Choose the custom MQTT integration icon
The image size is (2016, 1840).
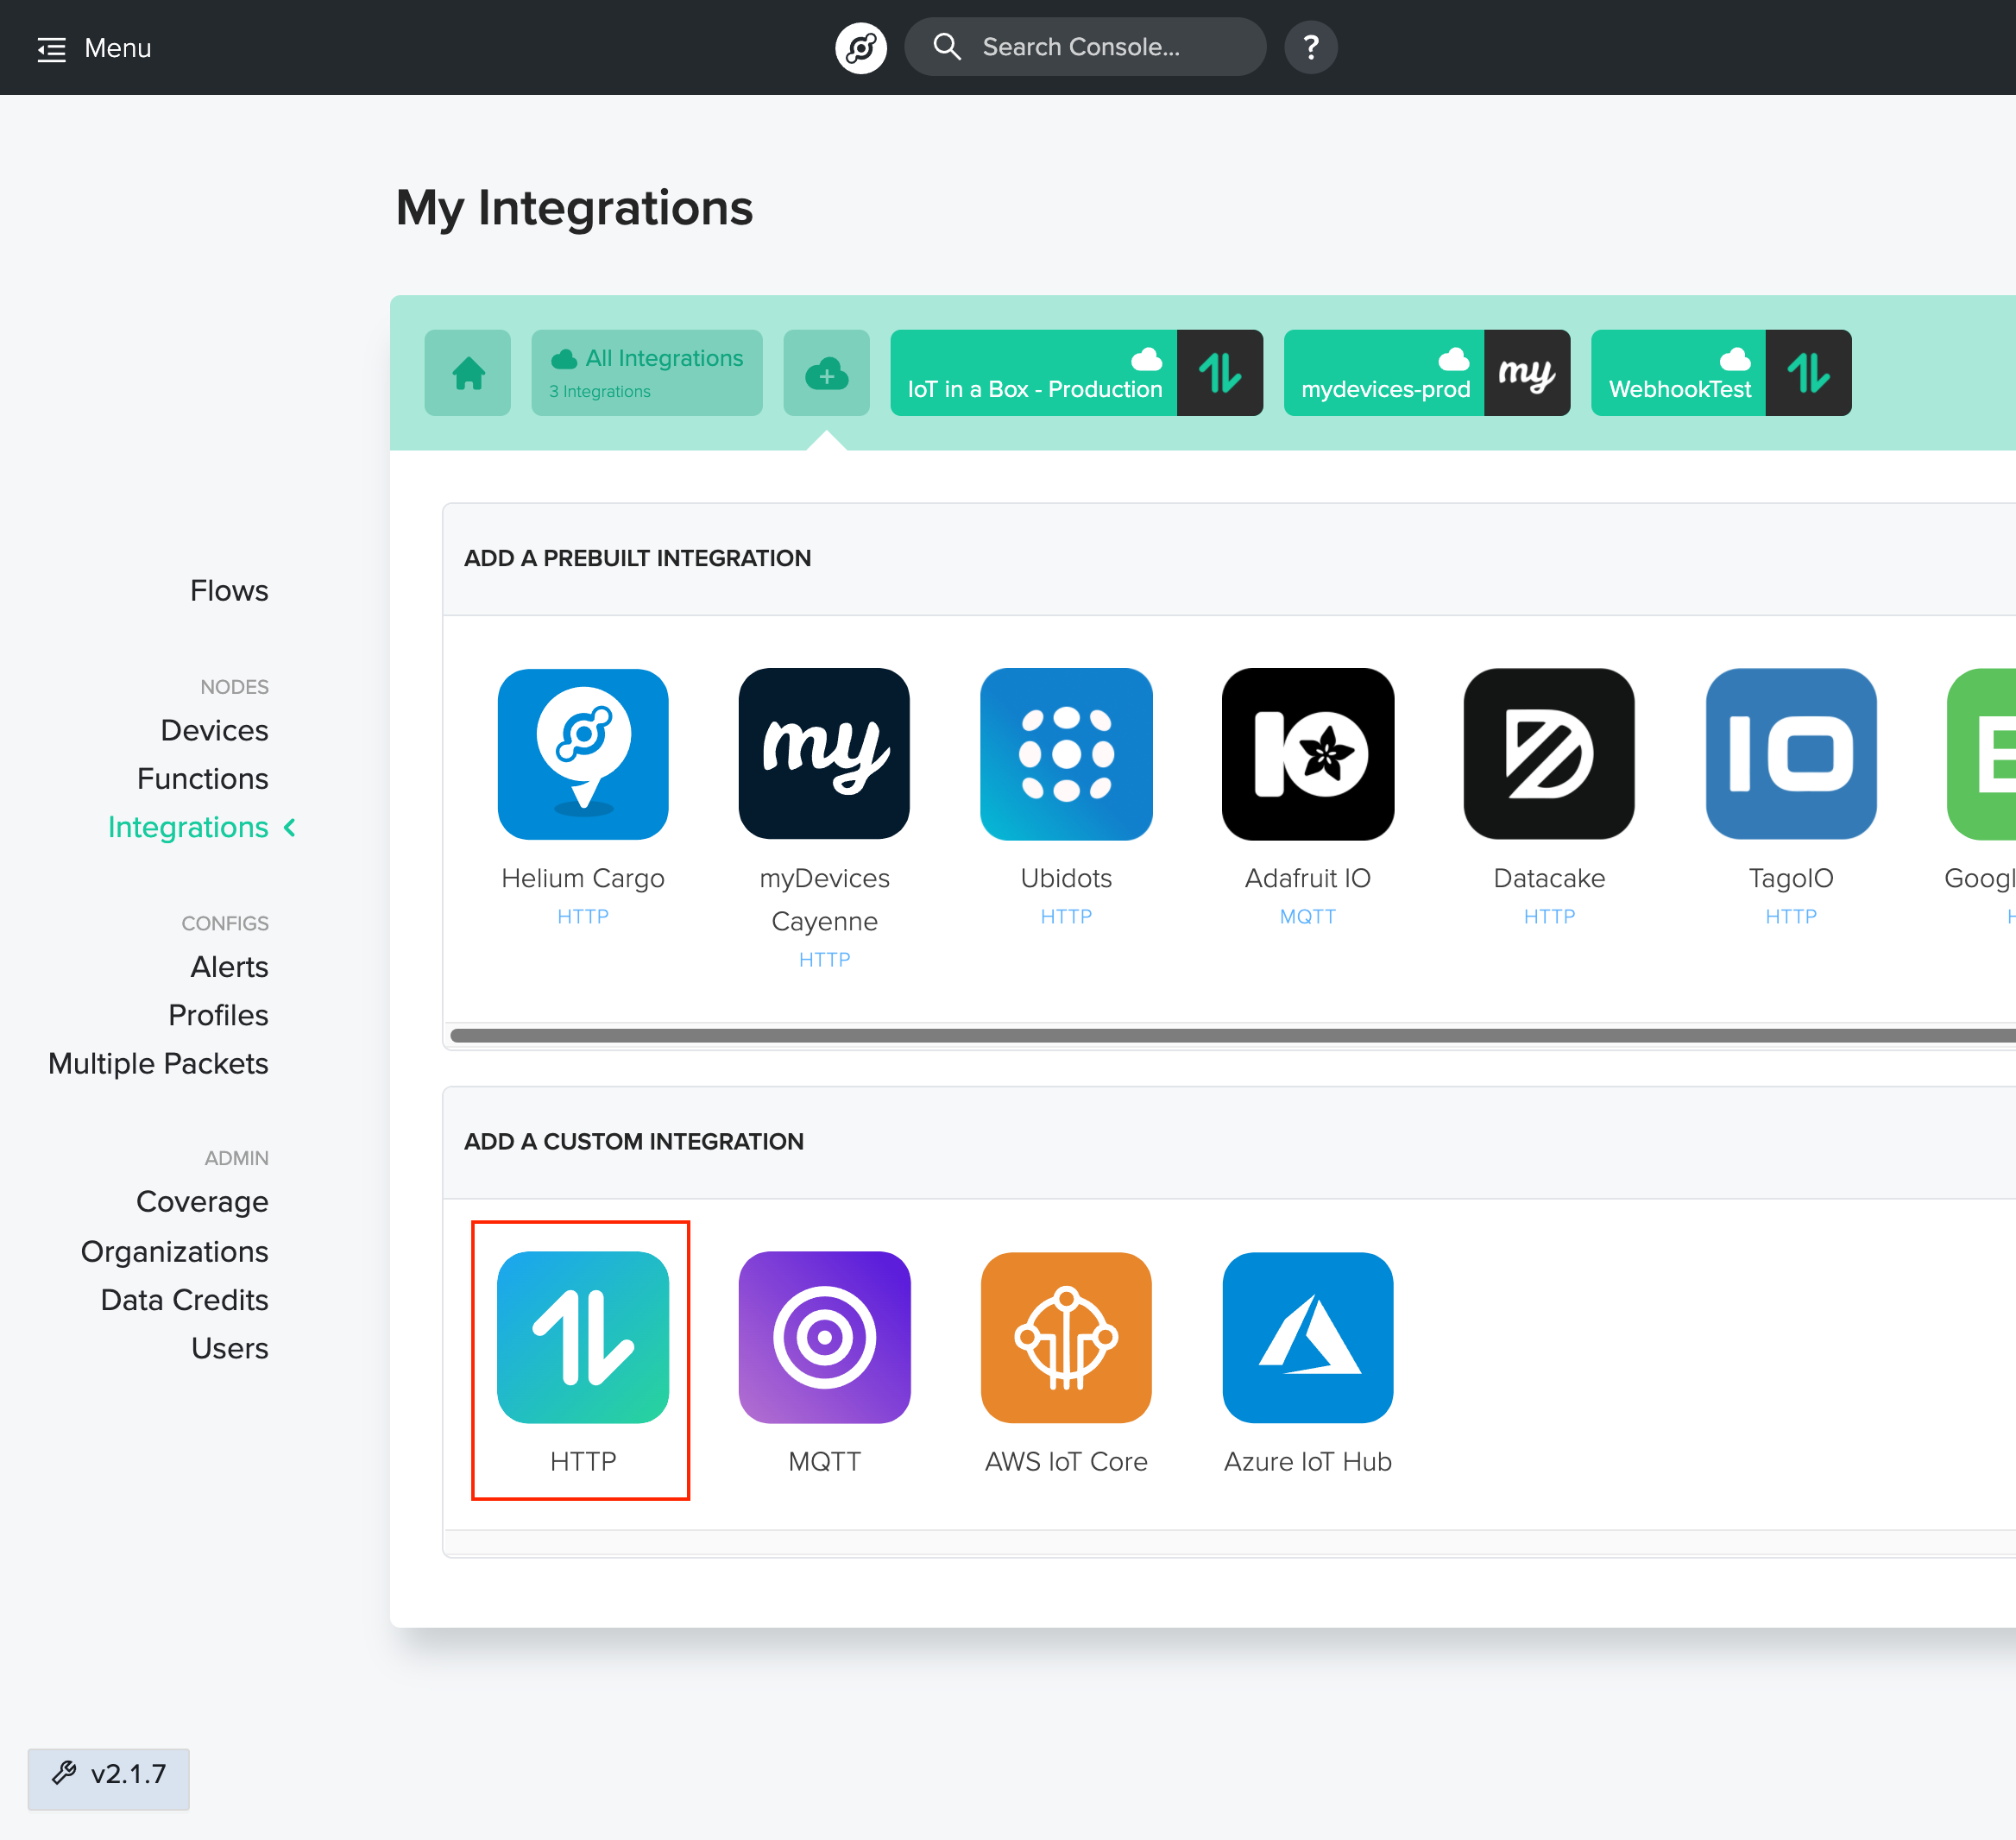click(825, 1338)
